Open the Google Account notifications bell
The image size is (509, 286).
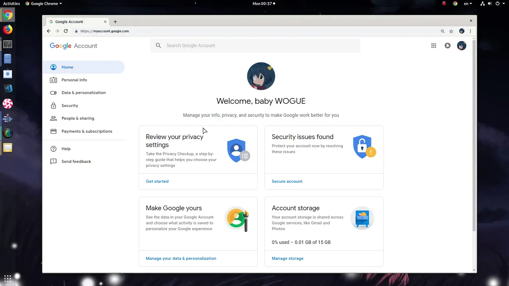click(x=447, y=46)
